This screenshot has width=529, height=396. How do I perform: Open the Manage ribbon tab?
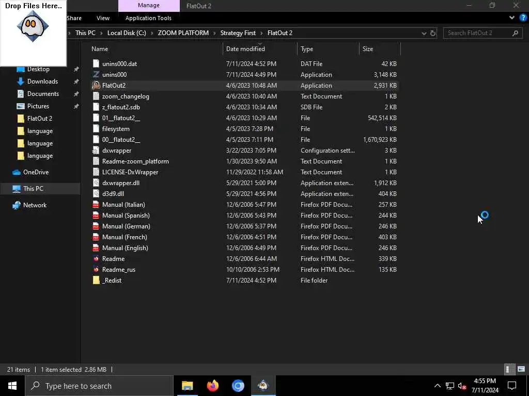tap(149, 6)
